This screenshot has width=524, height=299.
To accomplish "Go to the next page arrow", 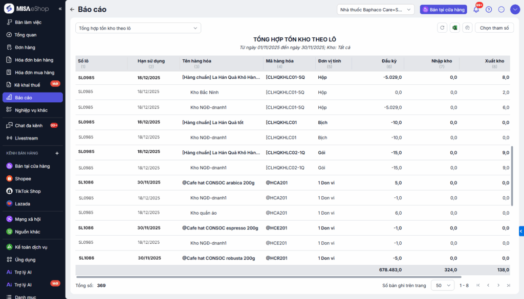I will pyautogui.click(x=498, y=285).
